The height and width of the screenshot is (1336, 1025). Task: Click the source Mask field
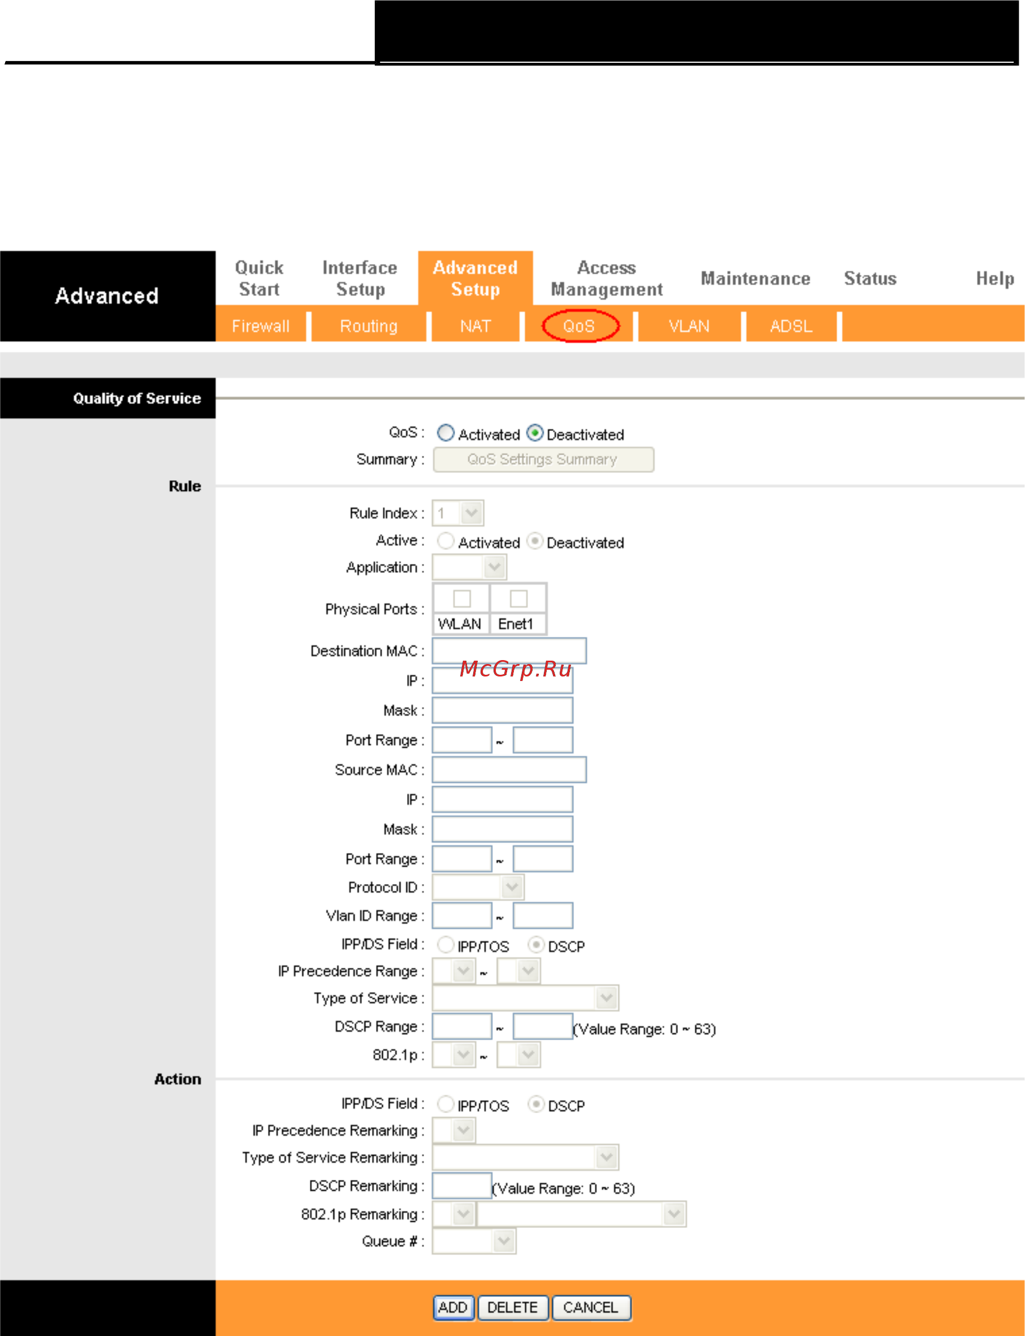(503, 829)
